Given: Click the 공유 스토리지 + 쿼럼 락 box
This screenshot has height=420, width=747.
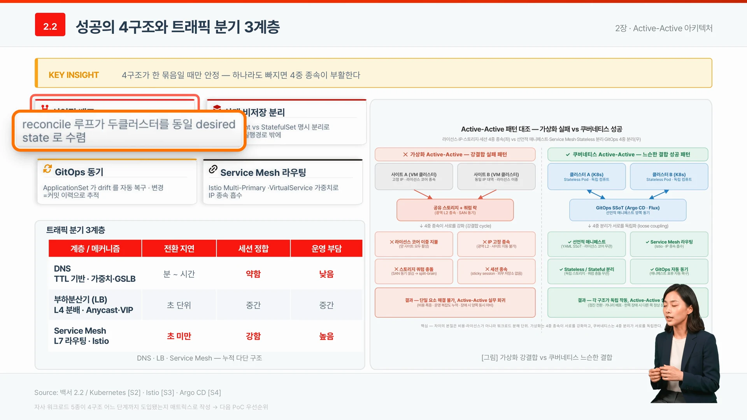Looking at the screenshot, I should pyautogui.click(x=455, y=210).
